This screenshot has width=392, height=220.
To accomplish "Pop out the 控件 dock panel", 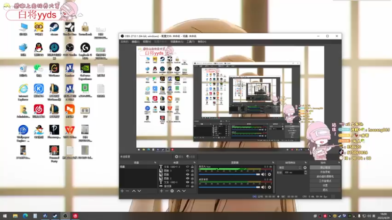I will (x=339, y=163).
